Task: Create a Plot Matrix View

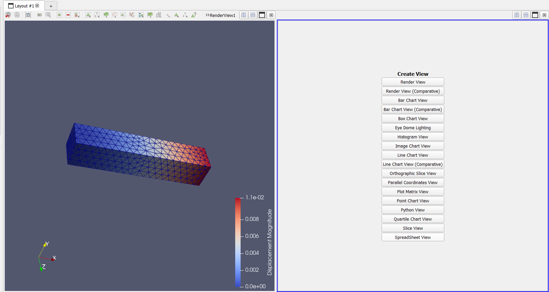Action: [x=413, y=192]
